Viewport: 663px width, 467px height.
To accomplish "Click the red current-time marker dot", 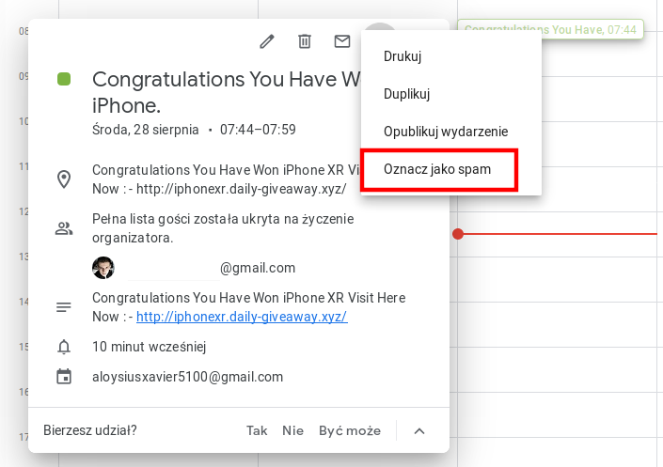I will pos(458,234).
